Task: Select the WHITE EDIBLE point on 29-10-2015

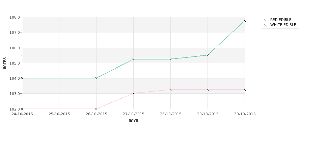Action: coord(208,55)
